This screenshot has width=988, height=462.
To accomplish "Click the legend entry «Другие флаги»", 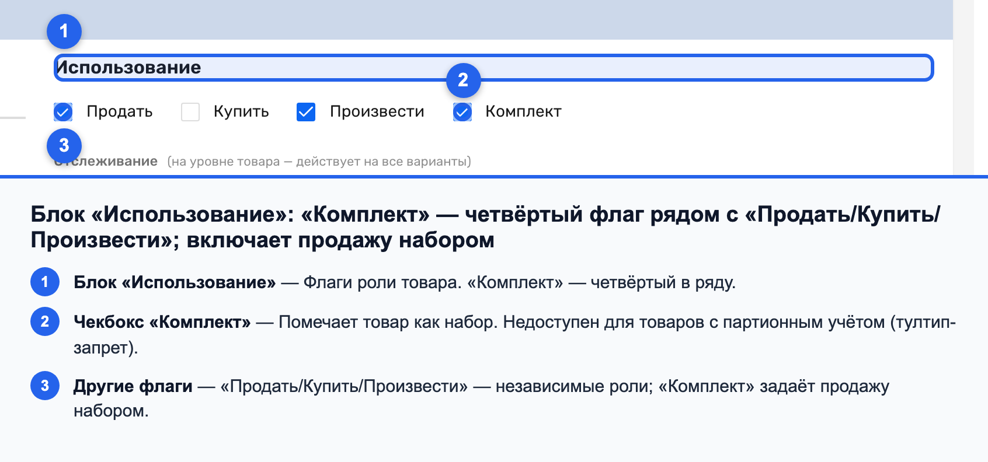I will (x=133, y=386).
